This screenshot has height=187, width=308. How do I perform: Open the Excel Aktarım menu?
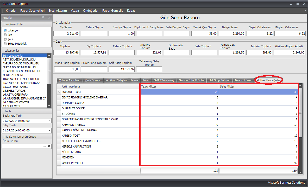[x=58, y=11]
